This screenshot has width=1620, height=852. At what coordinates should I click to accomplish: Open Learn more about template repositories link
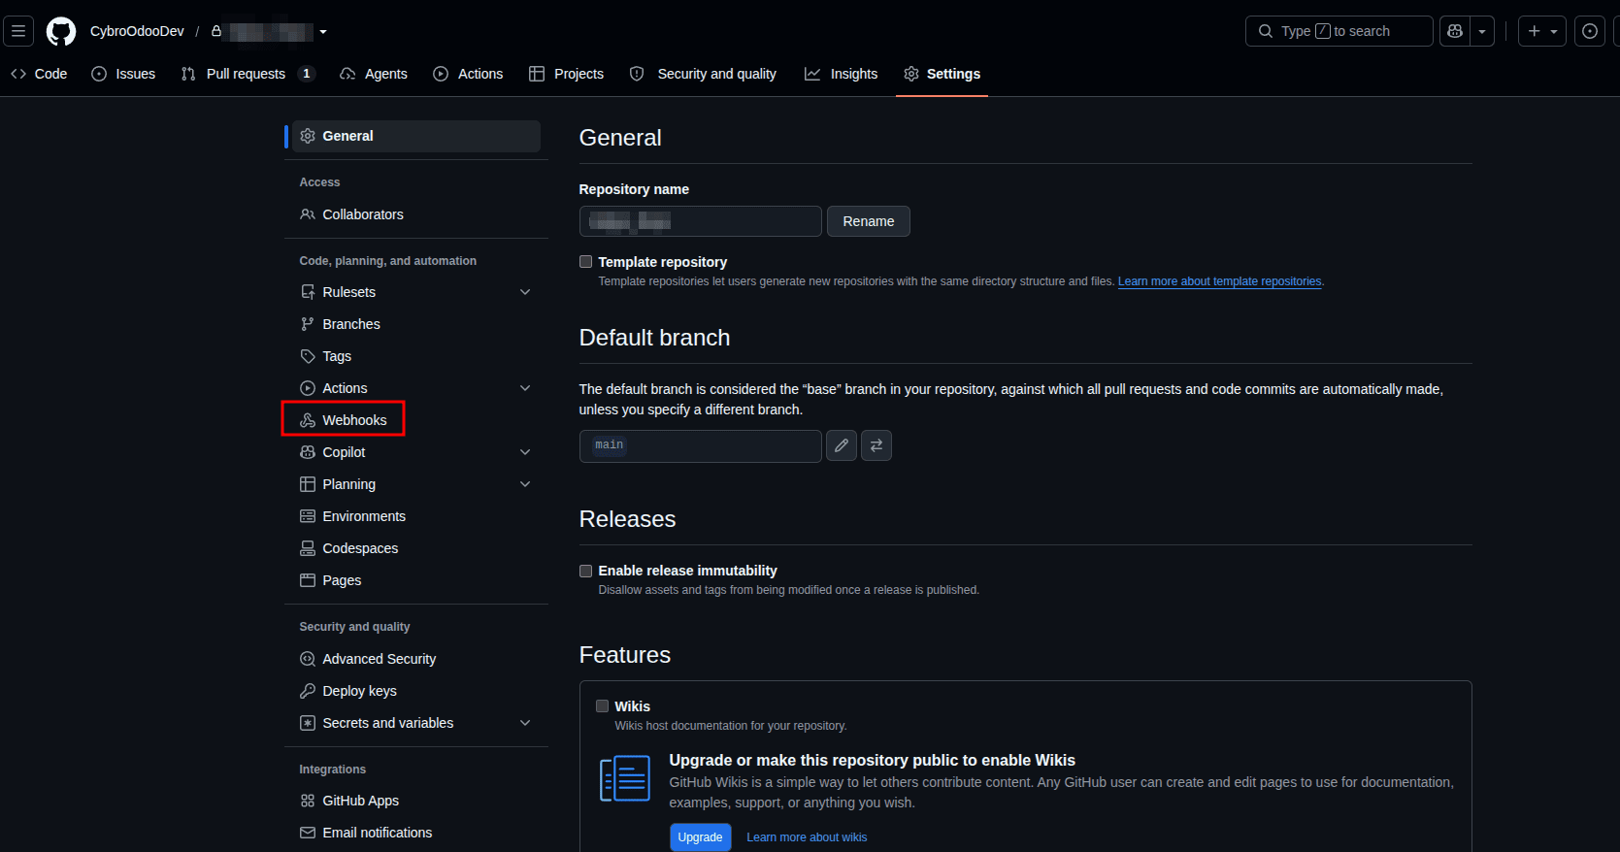pos(1220,281)
